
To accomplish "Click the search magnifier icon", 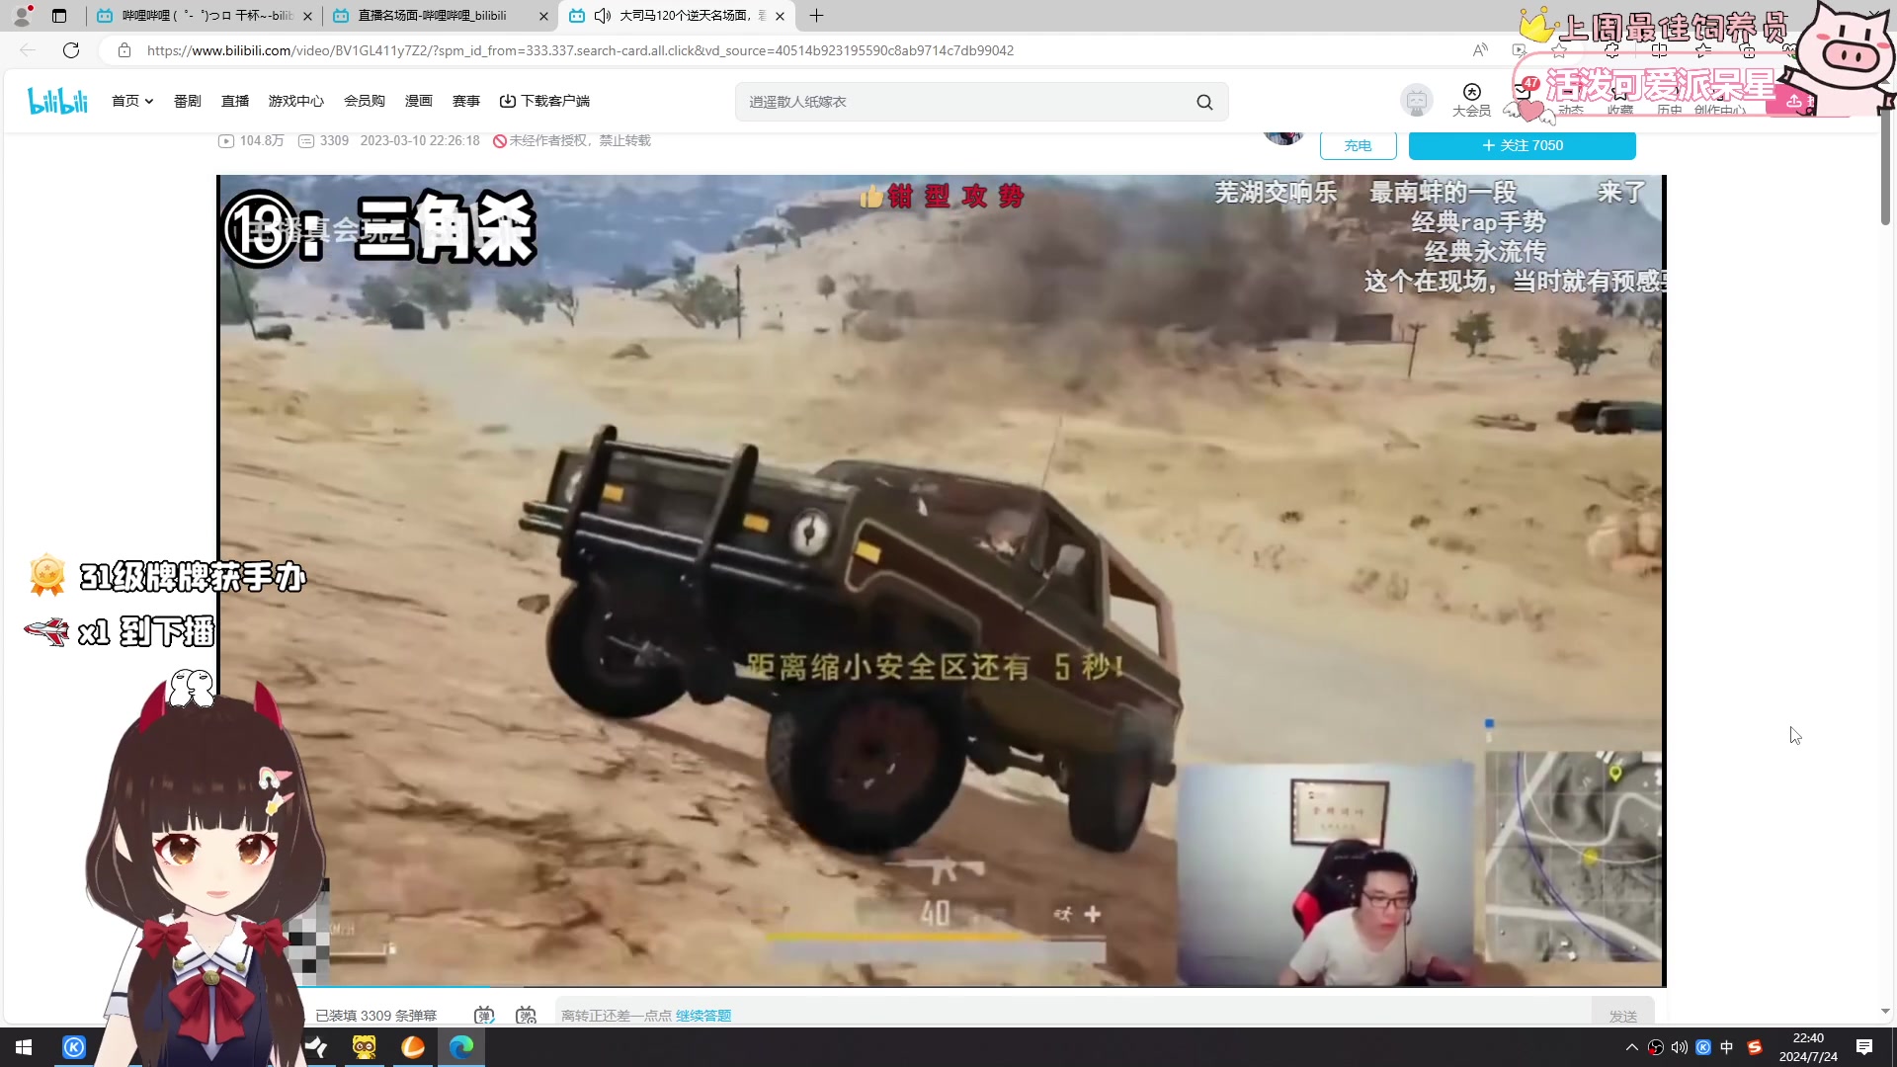I will pyautogui.click(x=1204, y=102).
